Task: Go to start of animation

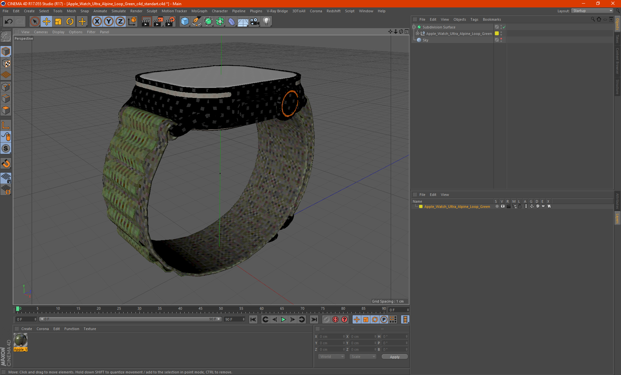Action: pos(253,319)
